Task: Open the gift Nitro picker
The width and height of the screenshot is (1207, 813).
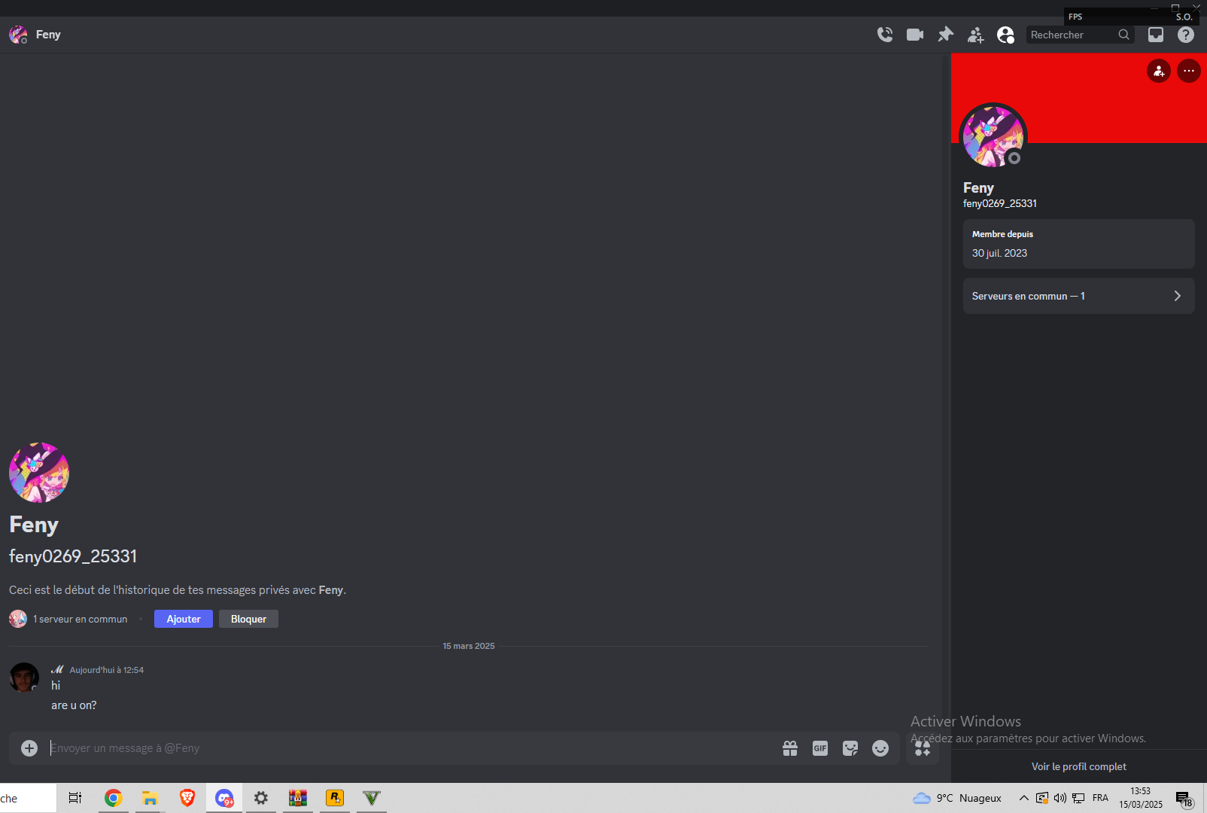Action: point(790,748)
